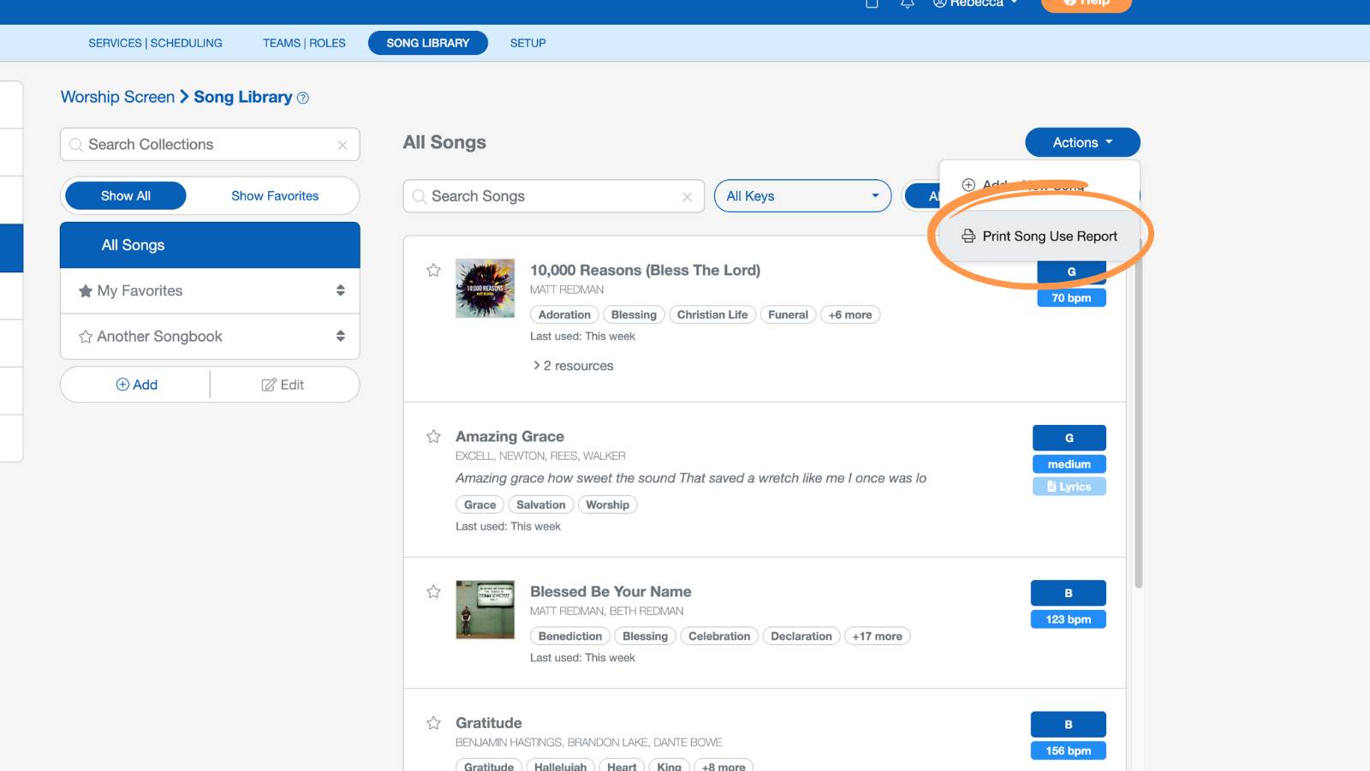Go to Teams | Roles tab
The width and height of the screenshot is (1370, 771).
coord(304,43)
